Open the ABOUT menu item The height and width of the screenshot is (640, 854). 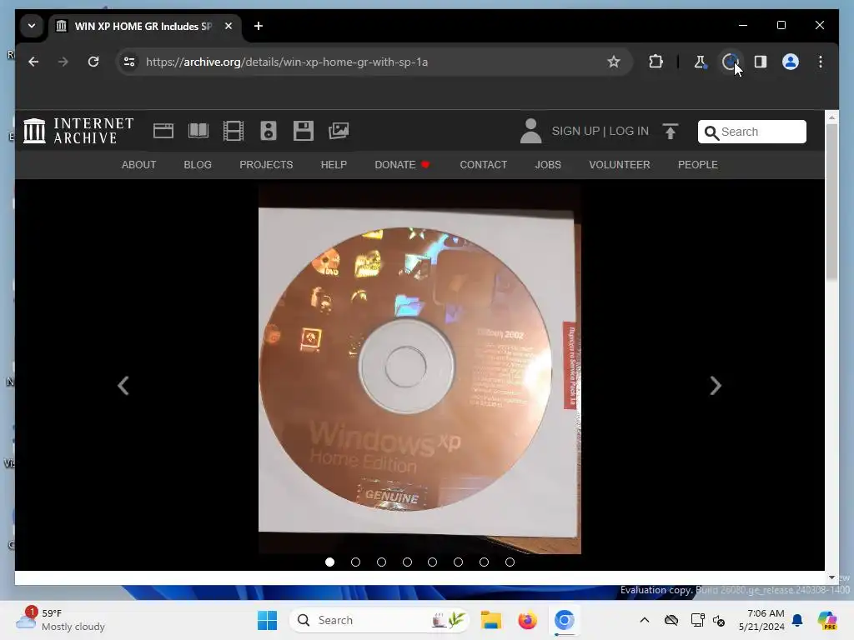(139, 165)
